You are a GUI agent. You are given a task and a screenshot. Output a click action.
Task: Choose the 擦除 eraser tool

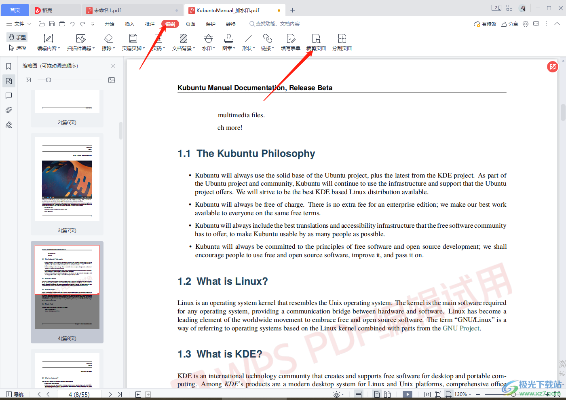tap(108, 42)
